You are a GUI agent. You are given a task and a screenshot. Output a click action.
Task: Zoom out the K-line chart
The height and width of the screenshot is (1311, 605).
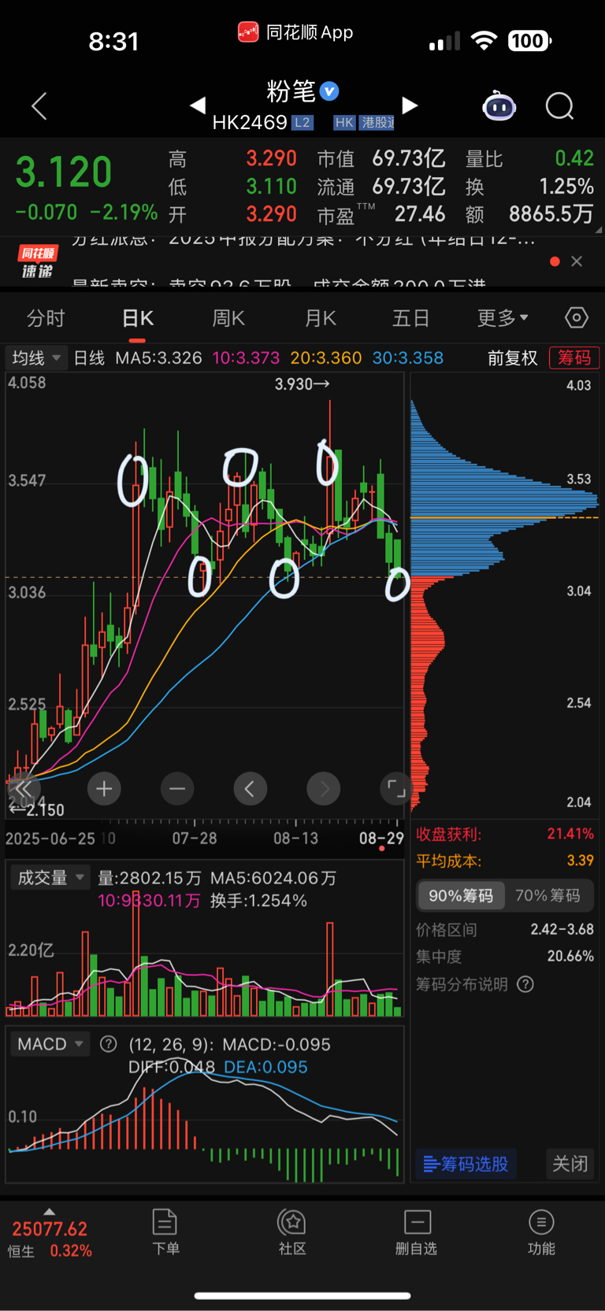coord(177,789)
